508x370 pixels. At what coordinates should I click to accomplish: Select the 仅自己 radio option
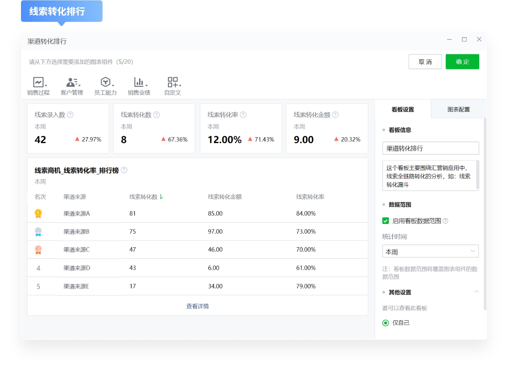point(385,323)
